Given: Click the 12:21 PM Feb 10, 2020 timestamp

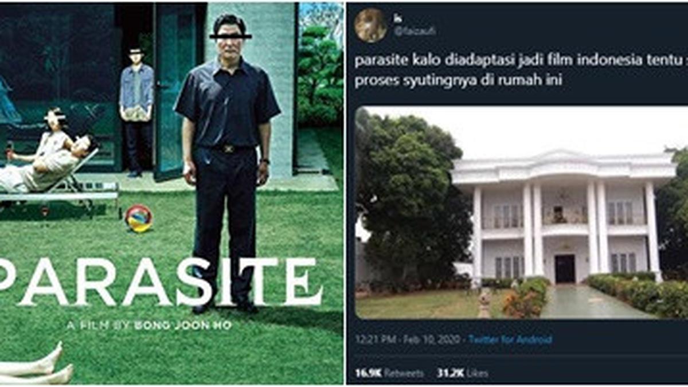Looking at the screenshot, I should (406, 339).
